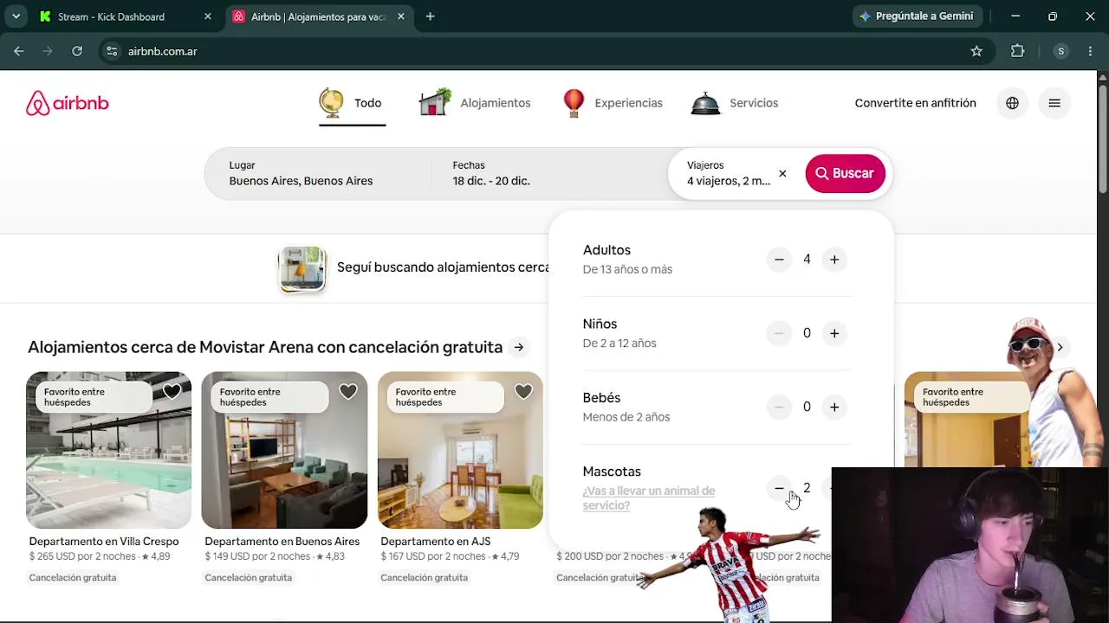Decrease the Mascotas count
Screen dimensions: 1109x623
pyautogui.click(x=779, y=488)
